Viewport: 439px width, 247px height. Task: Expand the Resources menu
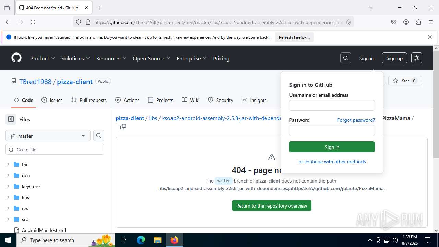click(x=111, y=58)
